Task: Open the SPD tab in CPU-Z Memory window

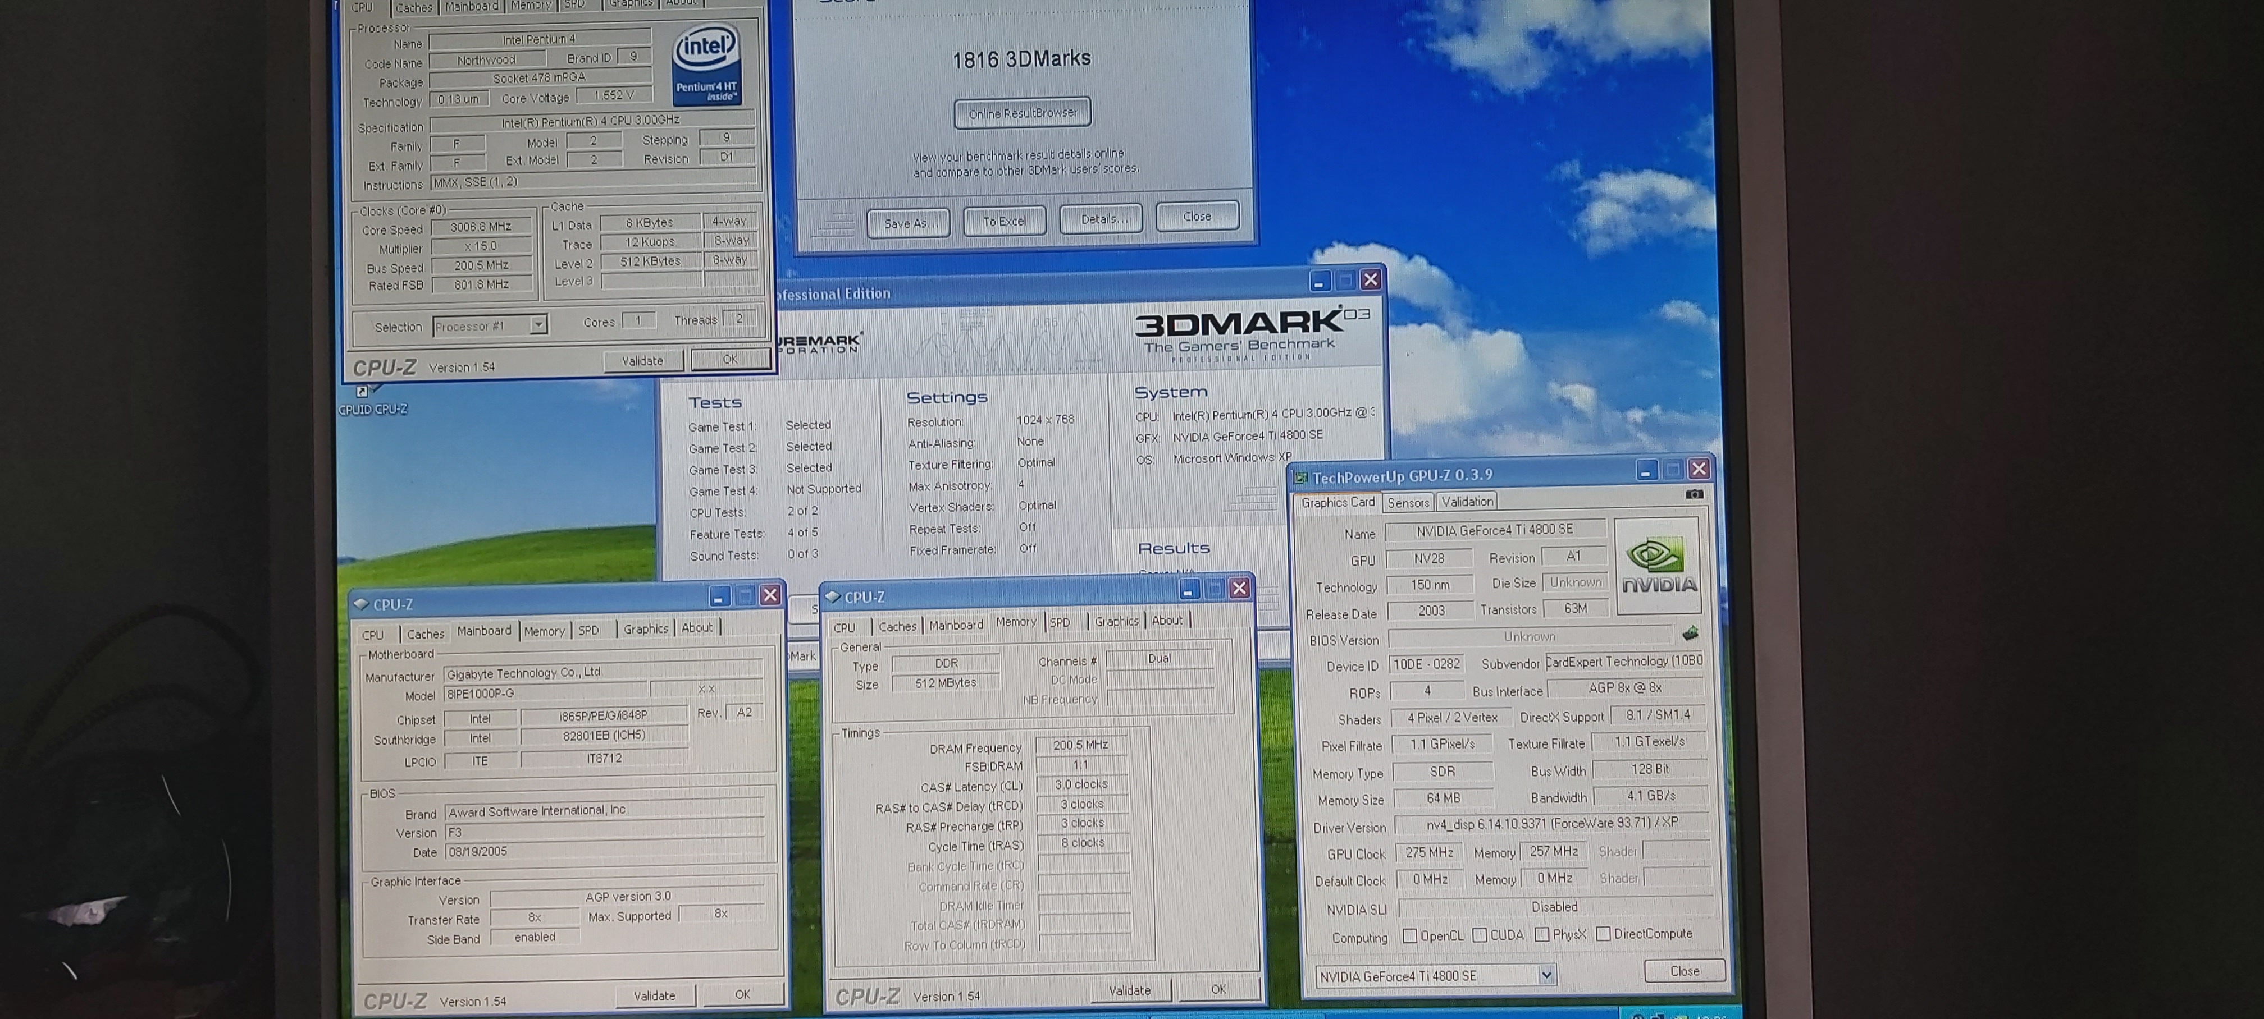Action: tap(1060, 622)
